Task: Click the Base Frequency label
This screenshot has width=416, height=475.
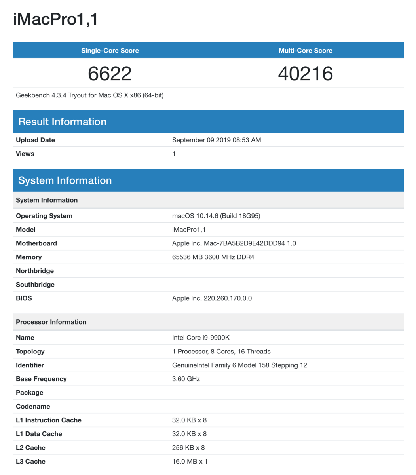Action: point(41,379)
